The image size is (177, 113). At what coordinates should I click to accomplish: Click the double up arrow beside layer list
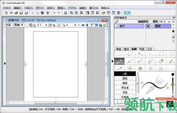[x=173, y=22]
